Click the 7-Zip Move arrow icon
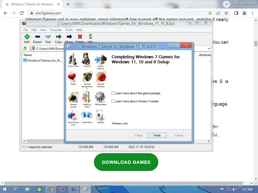 tap(69, 37)
